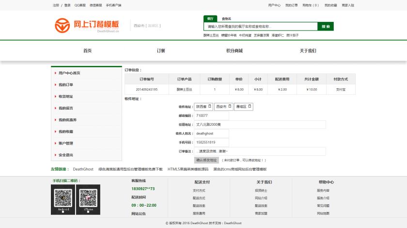407x228 pixels.
Task: Click the Android QR code image
Action: pyautogui.click(x=63, y=199)
